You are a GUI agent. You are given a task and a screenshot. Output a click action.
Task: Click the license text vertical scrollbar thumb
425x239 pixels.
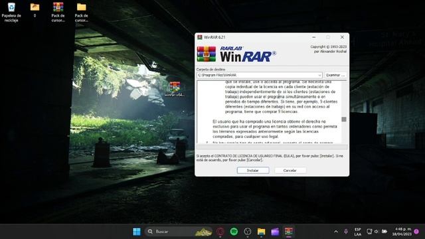pyautogui.click(x=344, y=119)
